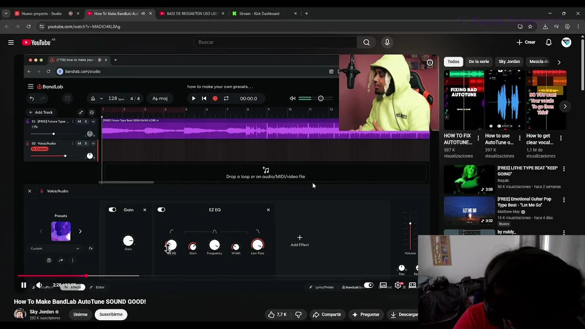Mute the video player volume icon
Image resolution: width=585 pixels, height=329 pixels.
[39, 286]
